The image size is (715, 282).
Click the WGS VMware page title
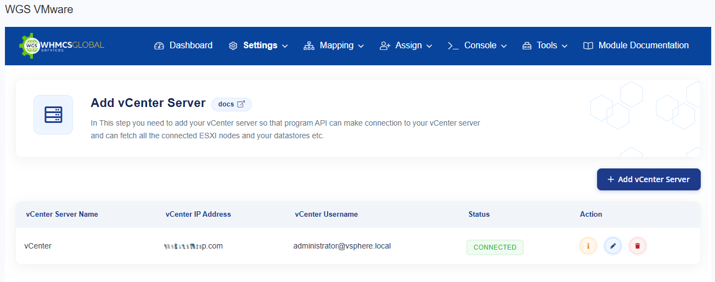click(39, 9)
